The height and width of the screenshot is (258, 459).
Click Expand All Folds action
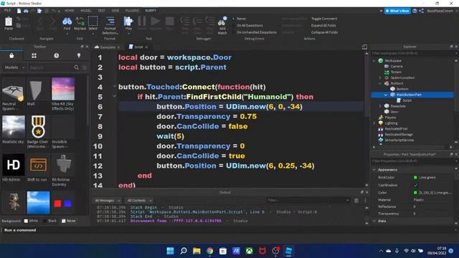323,26
